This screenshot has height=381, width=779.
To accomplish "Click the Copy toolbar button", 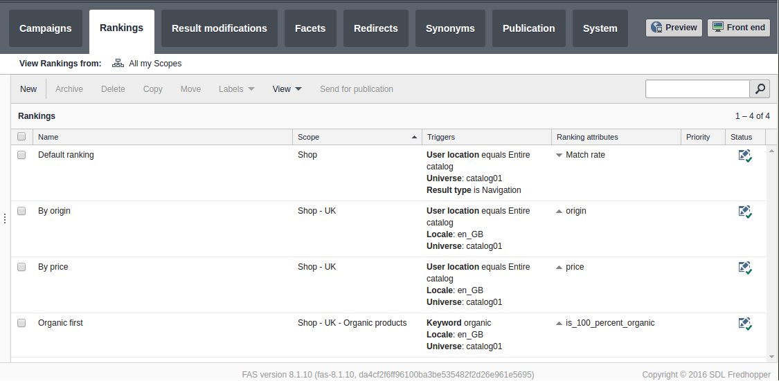I will [x=152, y=89].
